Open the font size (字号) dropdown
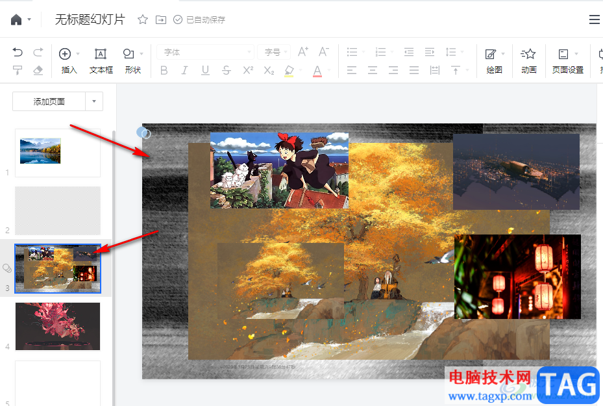Viewport: 603px width, 406px height. click(274, 52)
